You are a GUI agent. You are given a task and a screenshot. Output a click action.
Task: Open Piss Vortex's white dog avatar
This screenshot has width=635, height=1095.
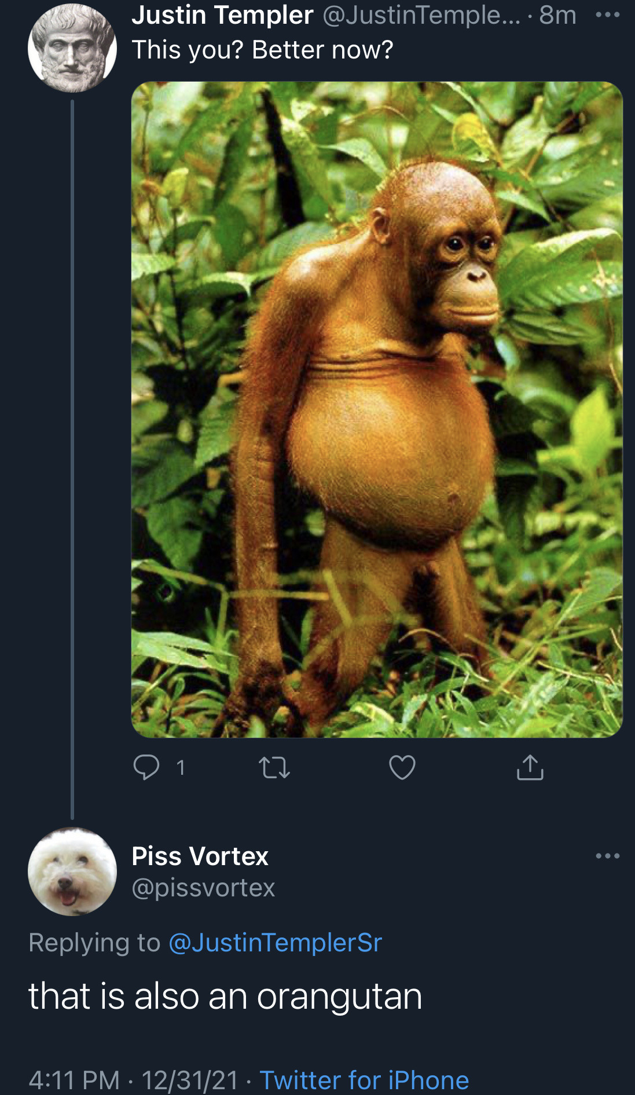(x=72, y=871)
